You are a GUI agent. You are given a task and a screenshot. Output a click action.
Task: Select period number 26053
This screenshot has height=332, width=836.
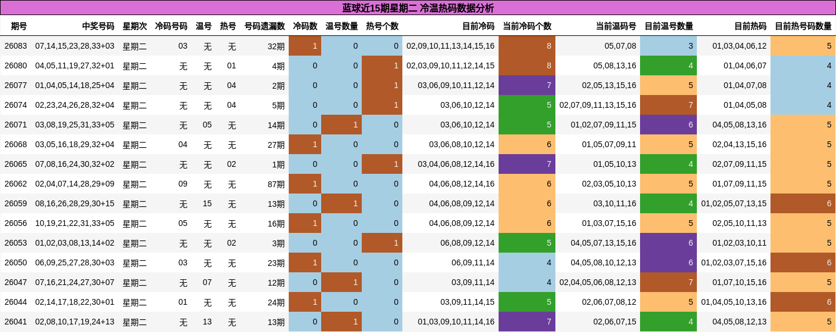click(16, 243)
